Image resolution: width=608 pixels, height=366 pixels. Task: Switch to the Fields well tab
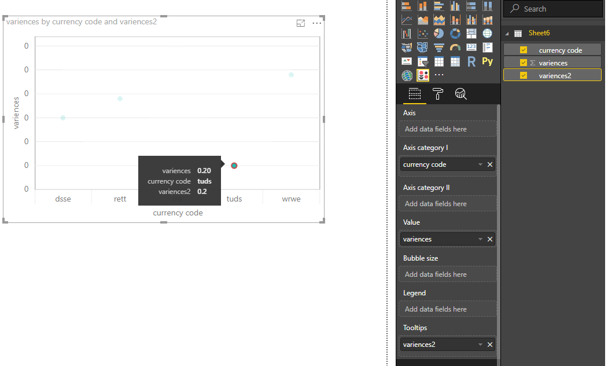coord(415,94)
